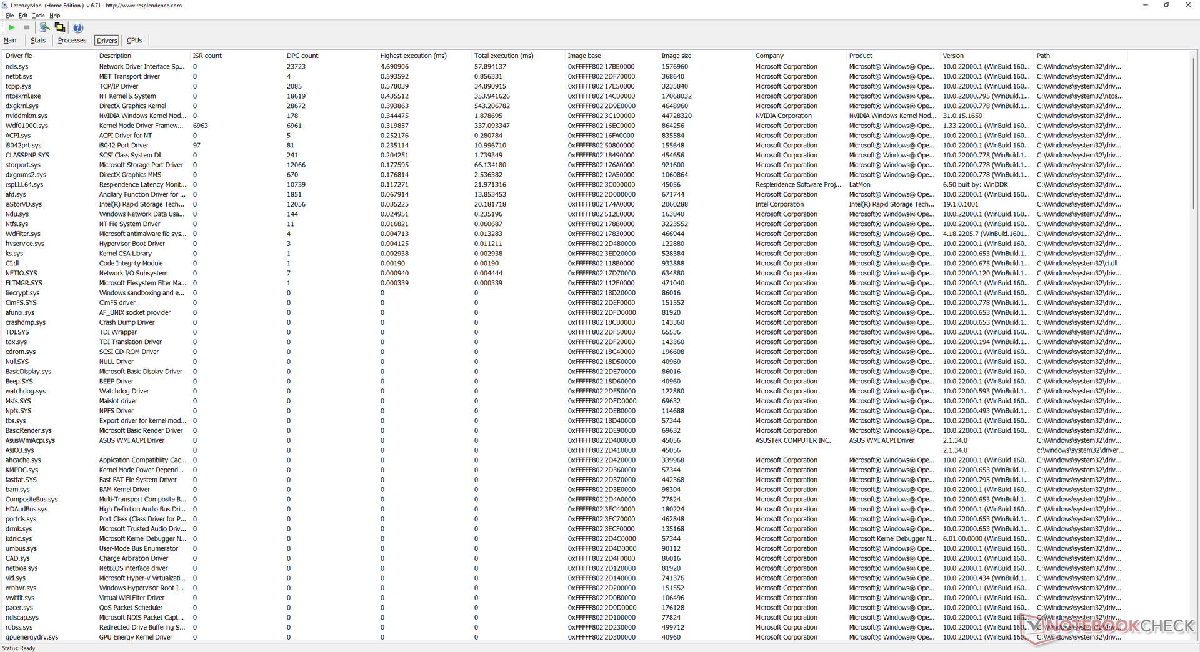Sort by Total execution (ms) column header
Viewport: 1200px width, 652px height.
[518, 56]
